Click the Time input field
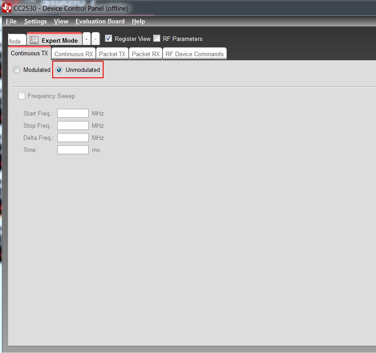Viewport: 376px width, 353px height. click(x=73, y=150)
